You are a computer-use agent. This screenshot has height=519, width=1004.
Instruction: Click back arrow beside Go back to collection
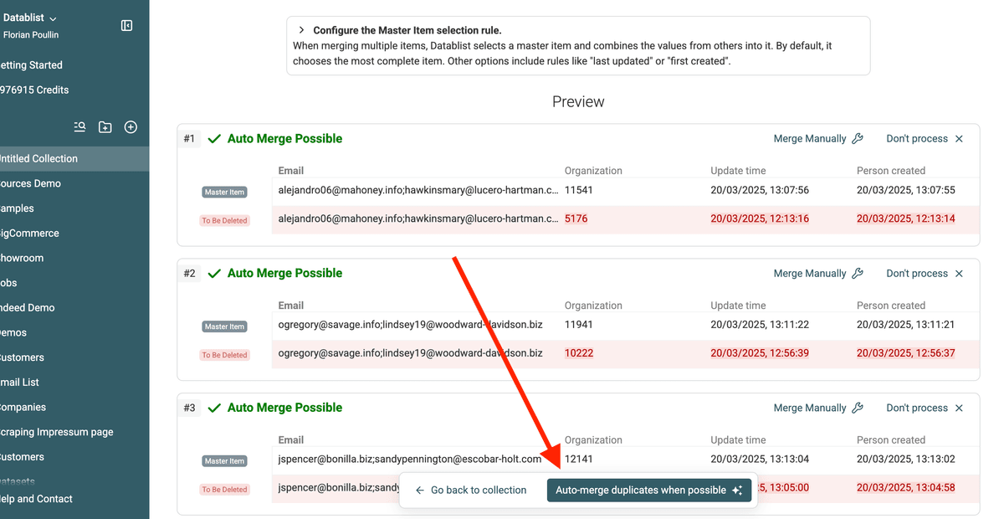[x=420, y=491]
